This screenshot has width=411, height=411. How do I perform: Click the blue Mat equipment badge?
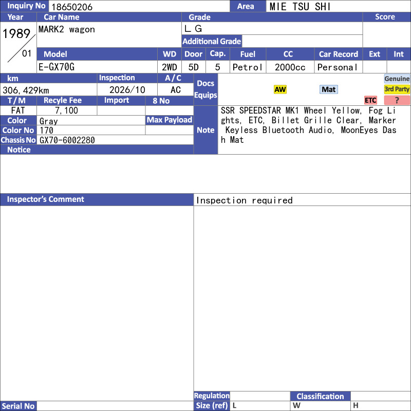(x=328, y=89)
